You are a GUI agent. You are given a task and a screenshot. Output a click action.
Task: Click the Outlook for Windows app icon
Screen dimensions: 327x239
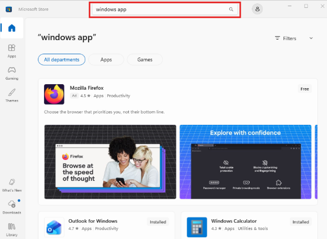click(x=54, y=227)
